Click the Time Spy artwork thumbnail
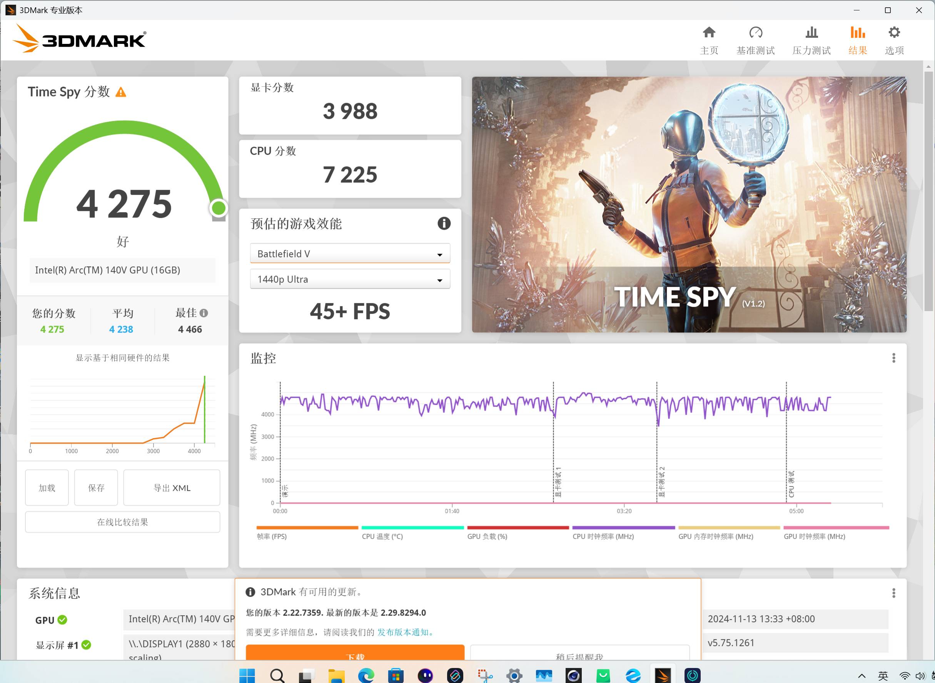This screenshot has width=935, height=683. (x=689, y=204)
